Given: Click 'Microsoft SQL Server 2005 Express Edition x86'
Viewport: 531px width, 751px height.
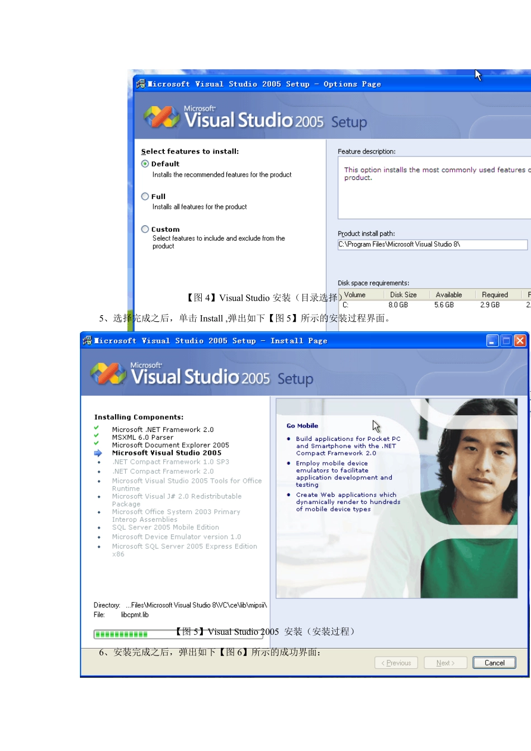Looking at the screenshot, I should (184, 550).
